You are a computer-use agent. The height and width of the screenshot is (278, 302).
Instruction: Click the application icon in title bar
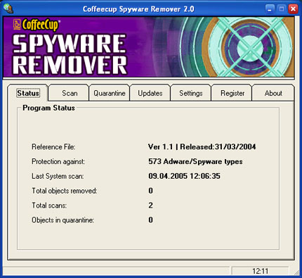[8, 8]
